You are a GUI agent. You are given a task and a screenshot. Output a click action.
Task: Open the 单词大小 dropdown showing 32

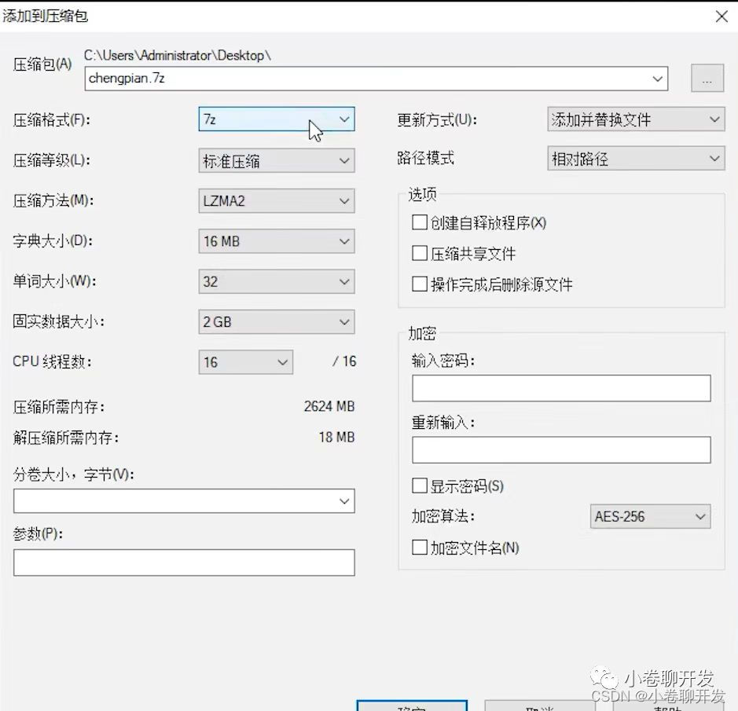[x=277, y=281]
